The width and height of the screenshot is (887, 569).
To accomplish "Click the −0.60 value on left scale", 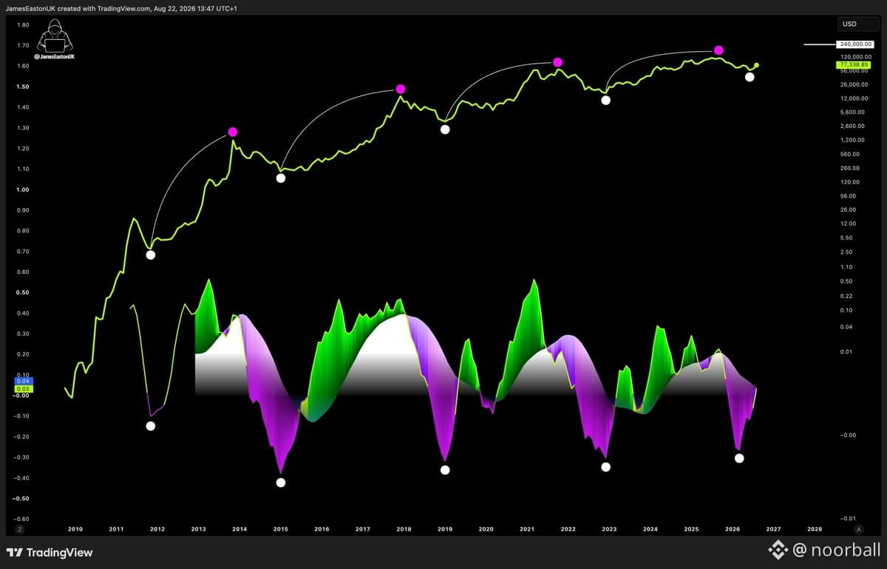I will tap(21, 519).
